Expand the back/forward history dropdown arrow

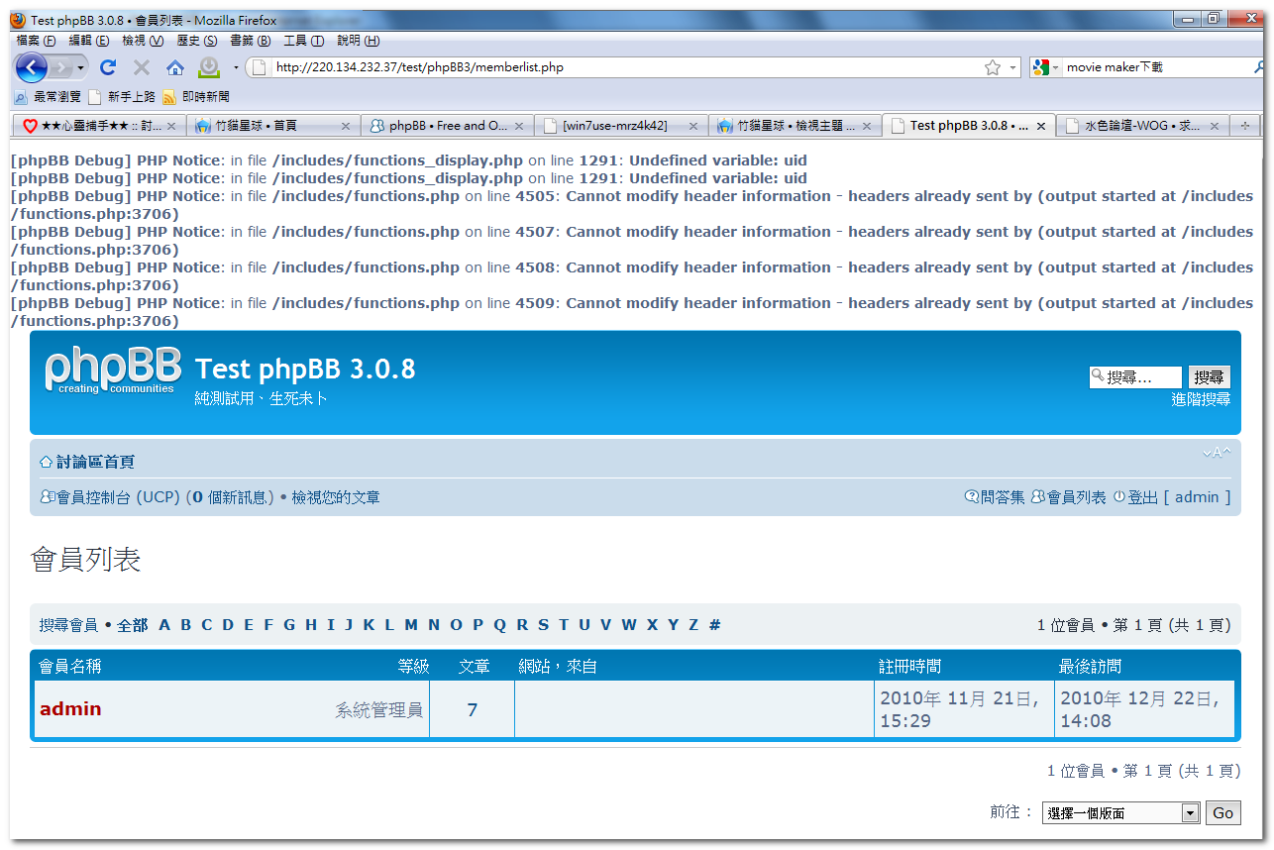pyautogui.click(x=81, y=67)
